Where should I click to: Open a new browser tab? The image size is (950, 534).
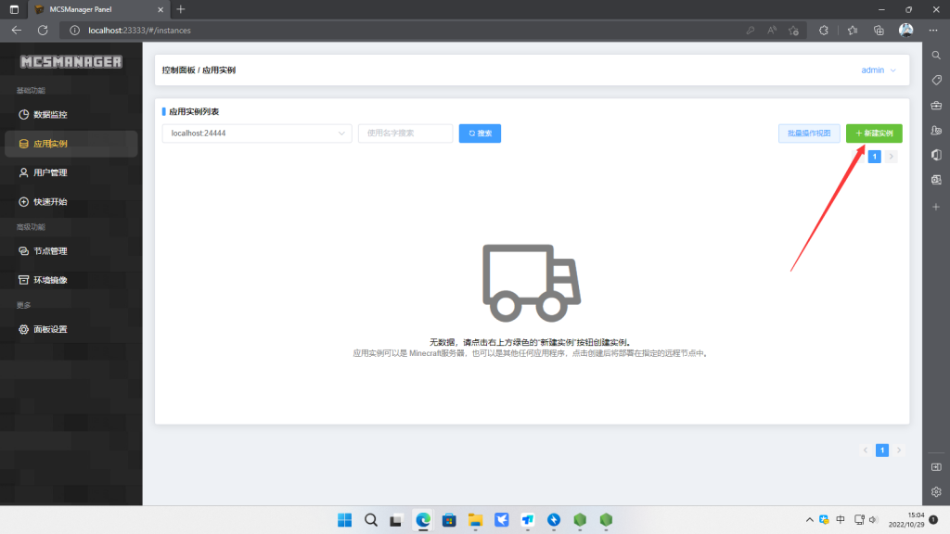181,9
